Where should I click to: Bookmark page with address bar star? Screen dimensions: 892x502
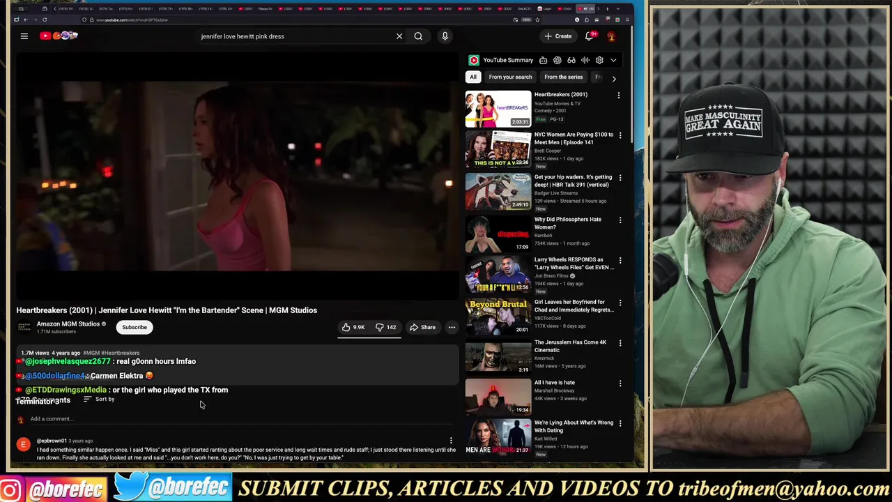537,20
